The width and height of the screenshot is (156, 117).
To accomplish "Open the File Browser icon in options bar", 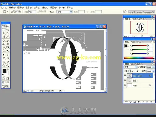I will point(125,12).
